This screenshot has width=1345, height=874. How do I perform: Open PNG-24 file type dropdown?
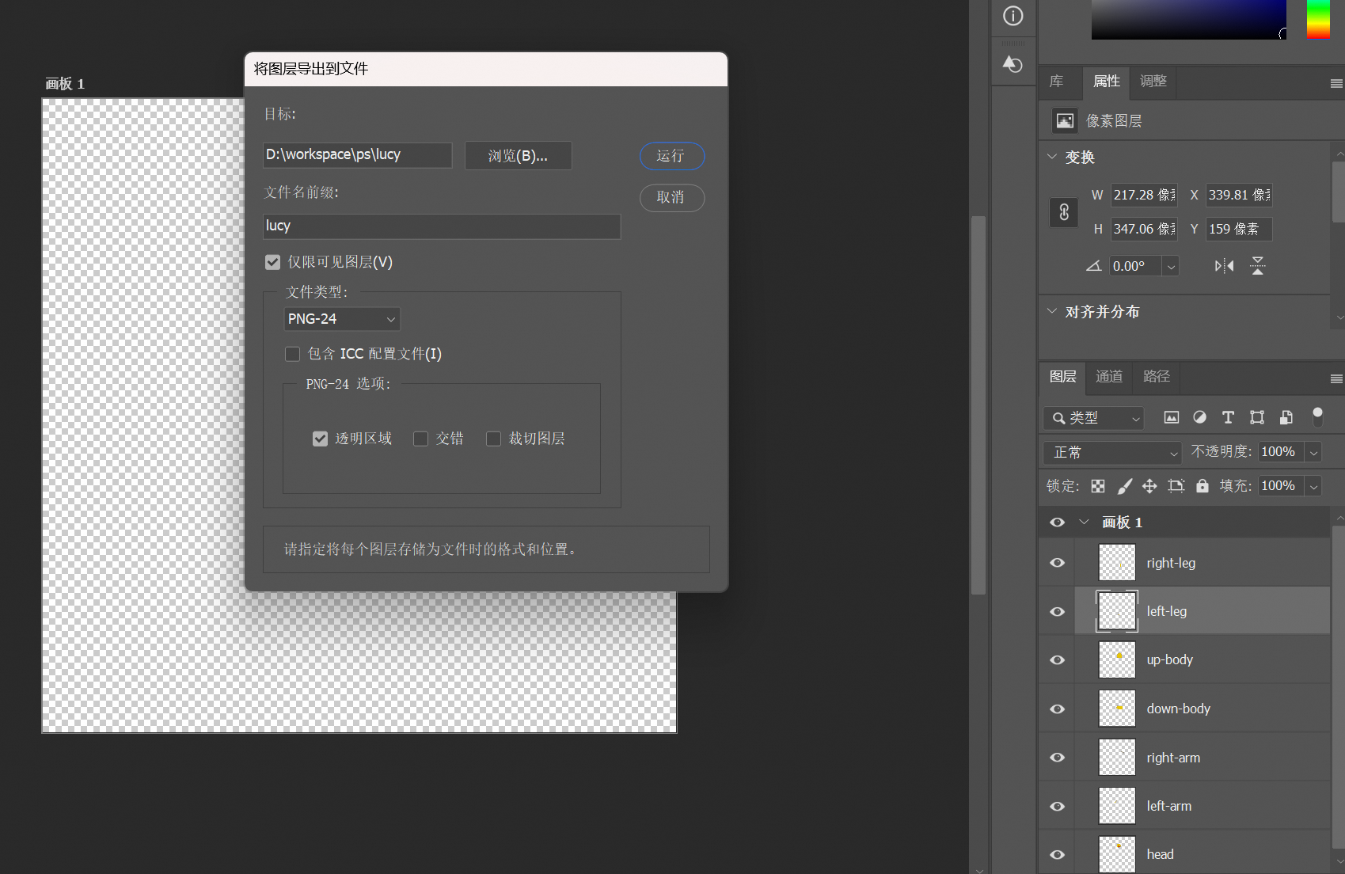[x=342, y=319]
